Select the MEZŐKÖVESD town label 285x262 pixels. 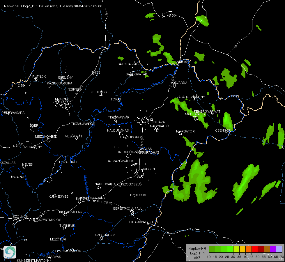coord(46,137)
